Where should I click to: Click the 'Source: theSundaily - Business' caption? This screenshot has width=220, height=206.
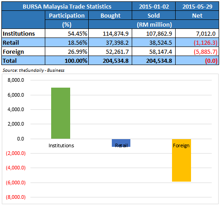[x=33, y=70]
